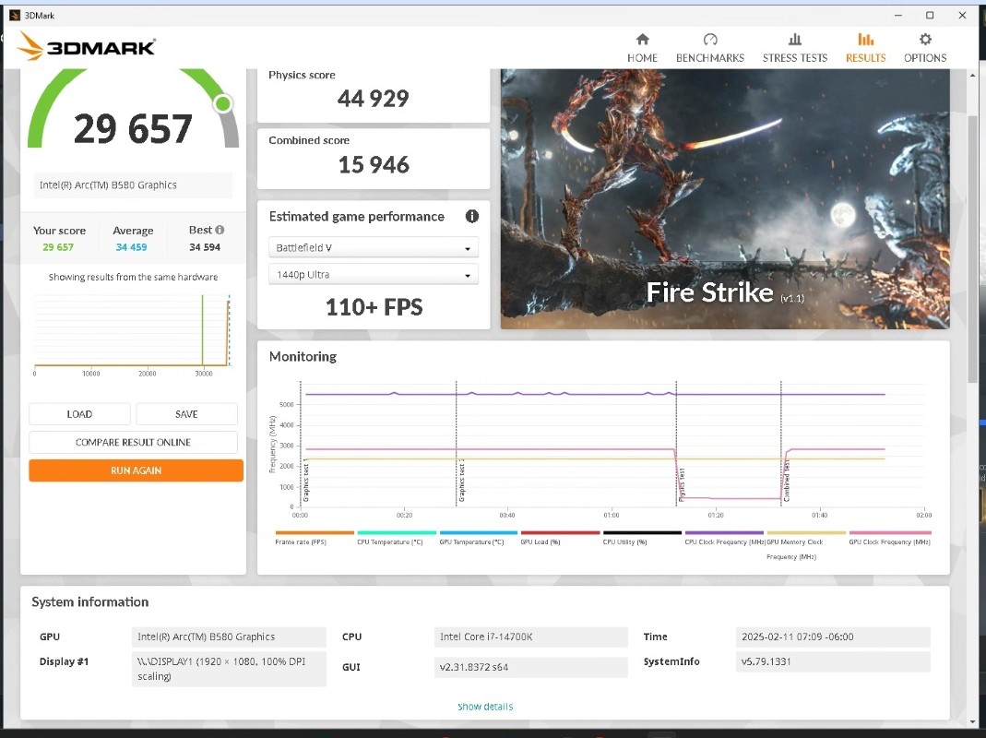Select the Results bar chart icon
Screen dimensions: 986x738
click(865, 40)
